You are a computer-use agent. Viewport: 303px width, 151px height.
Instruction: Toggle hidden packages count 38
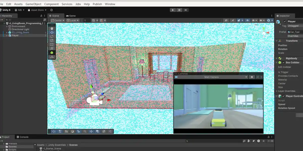pos(270,141)
